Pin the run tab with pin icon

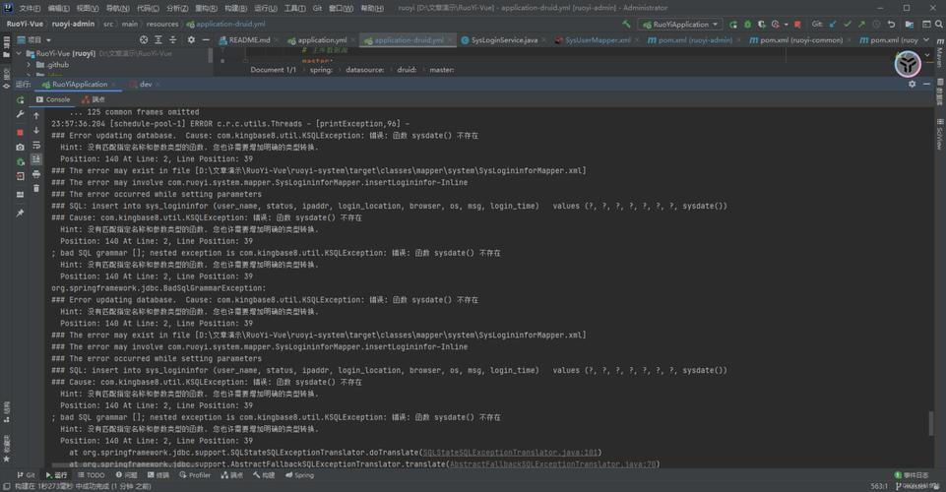(x=20, y=214)
